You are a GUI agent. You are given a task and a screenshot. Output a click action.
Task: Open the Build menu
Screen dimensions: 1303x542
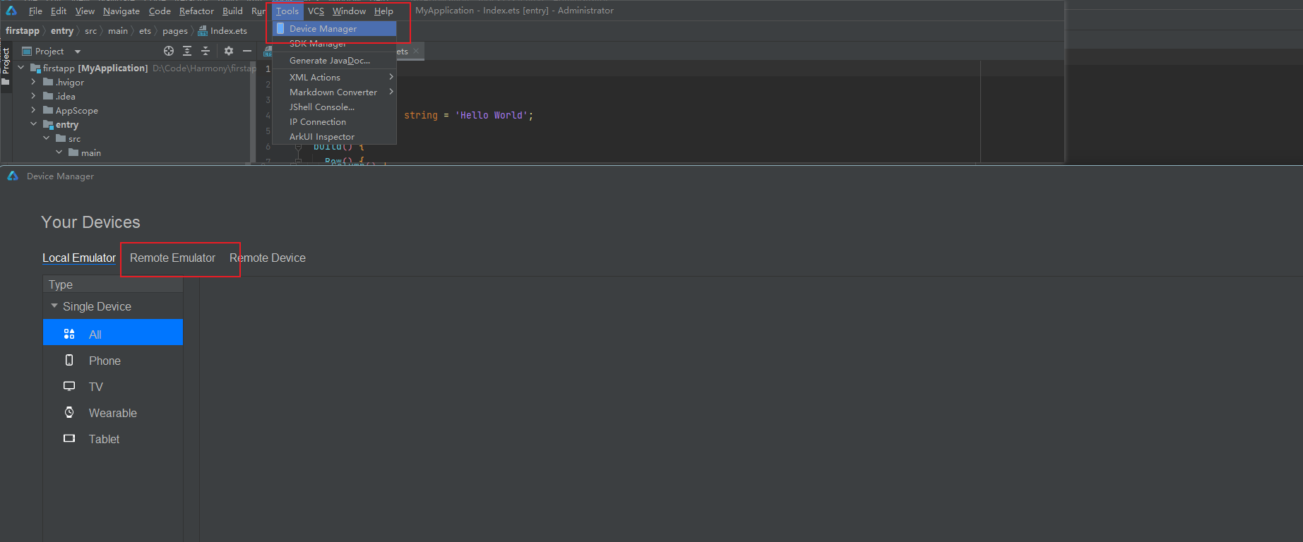click(x=232, y=11)
